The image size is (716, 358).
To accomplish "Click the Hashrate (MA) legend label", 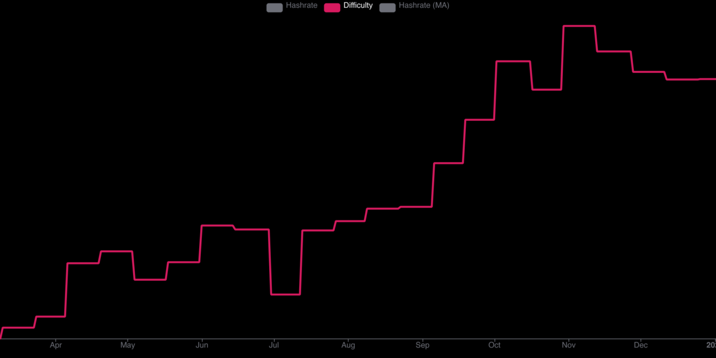I will [423, 6].
